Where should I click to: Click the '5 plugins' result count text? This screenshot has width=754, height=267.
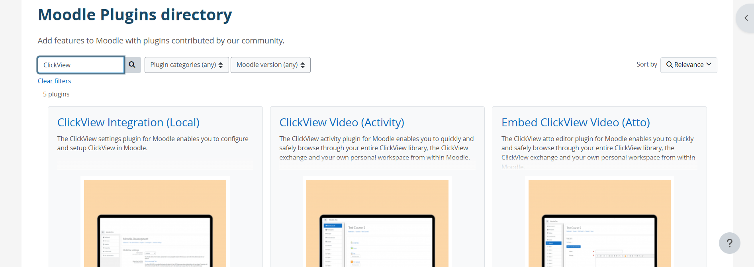[x=56, y=94]
